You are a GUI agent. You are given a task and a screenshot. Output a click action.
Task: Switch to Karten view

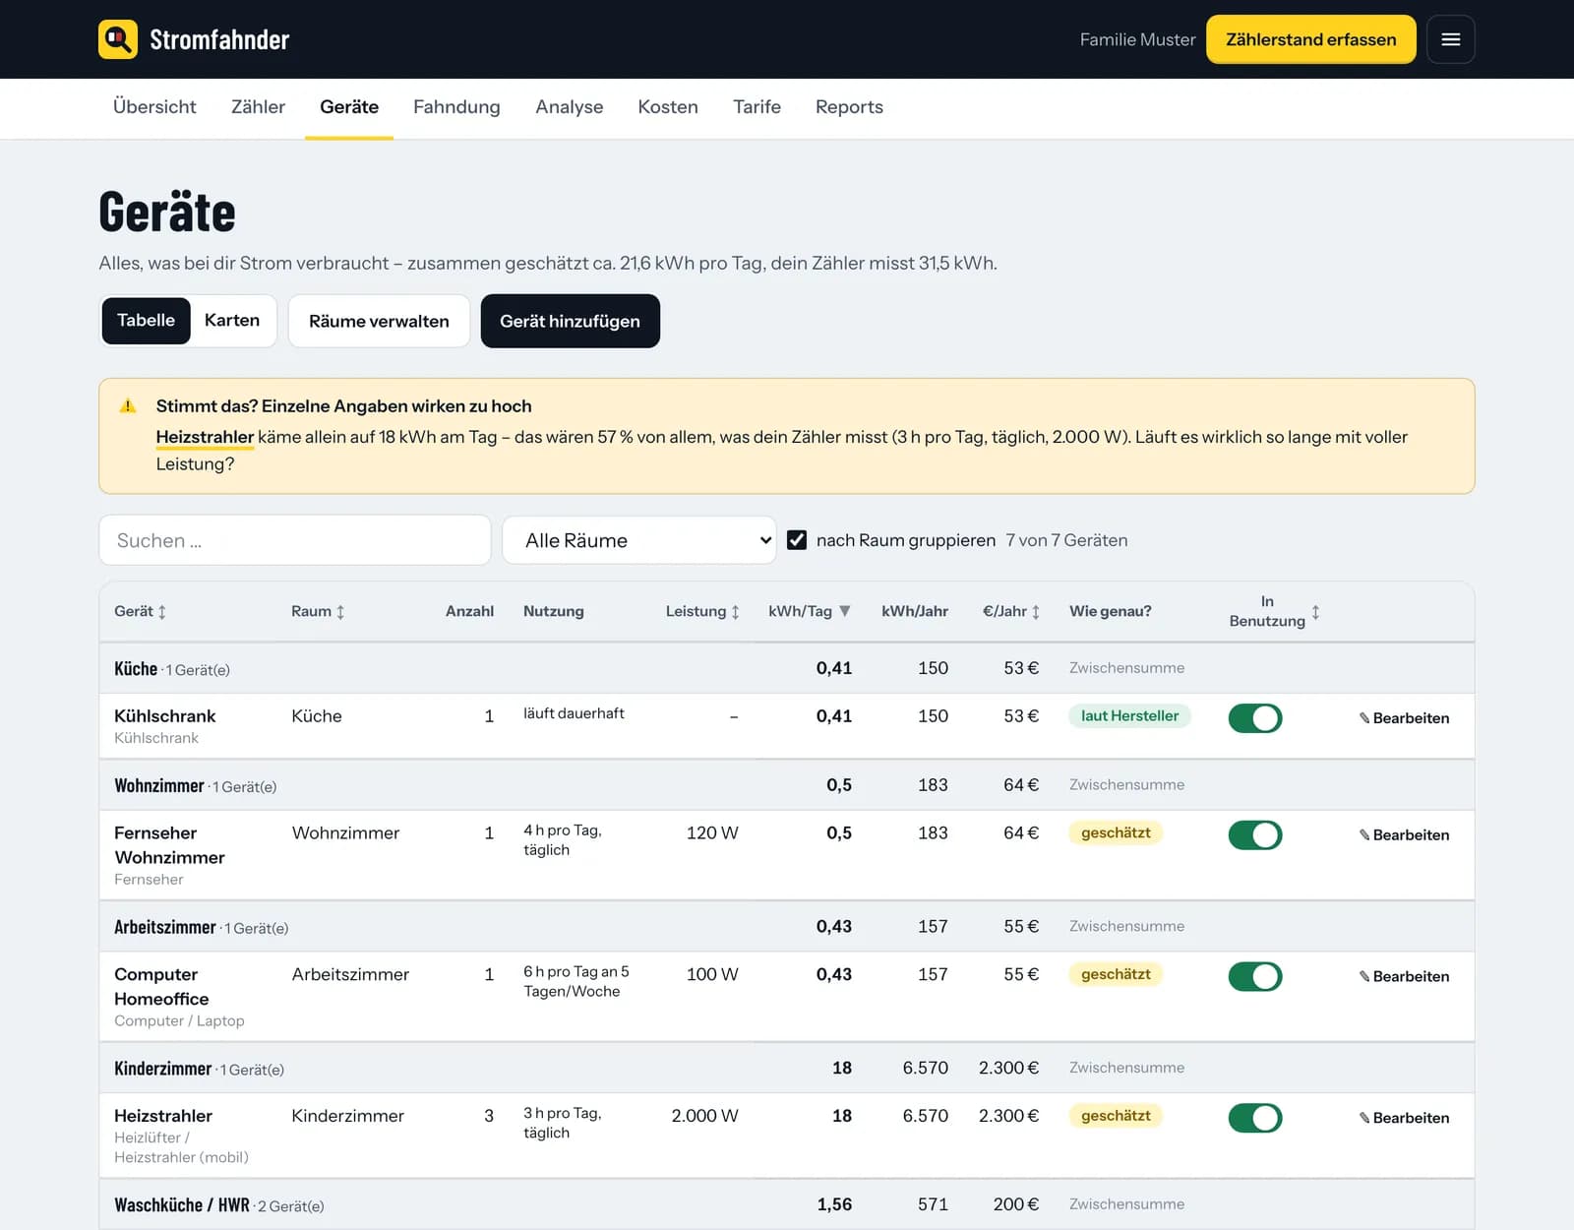232,321
